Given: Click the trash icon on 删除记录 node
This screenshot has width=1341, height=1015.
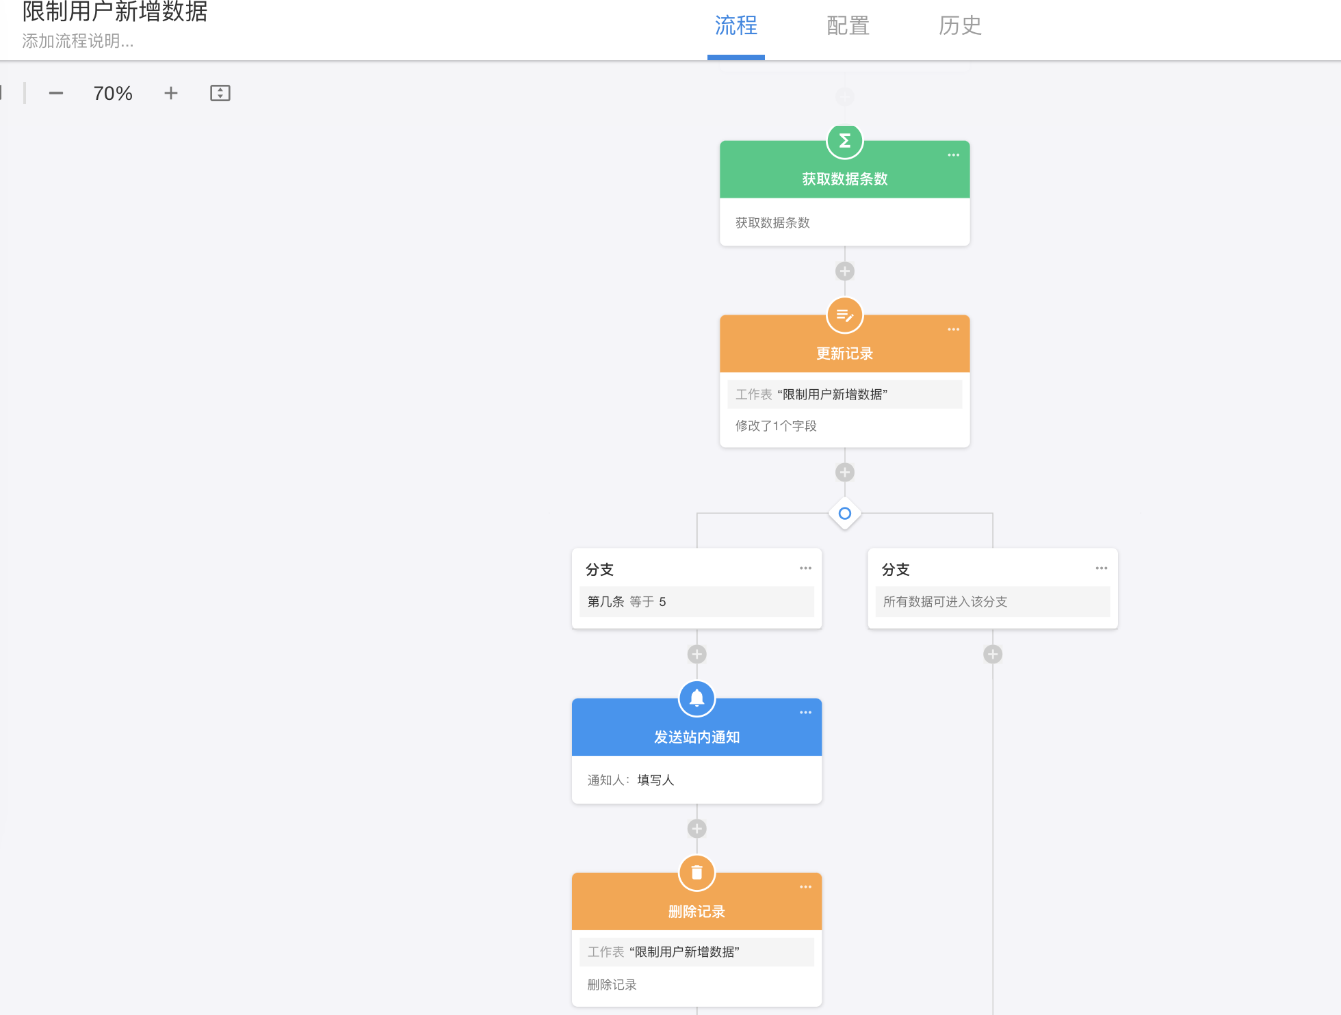Looking at the screenshot, I should 696,873.
